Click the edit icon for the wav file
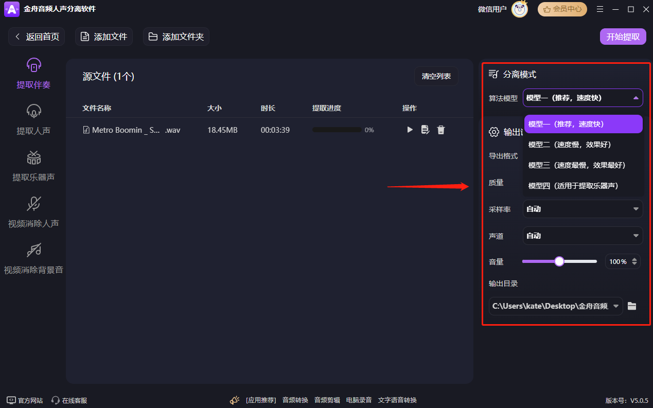 (425, 130)
